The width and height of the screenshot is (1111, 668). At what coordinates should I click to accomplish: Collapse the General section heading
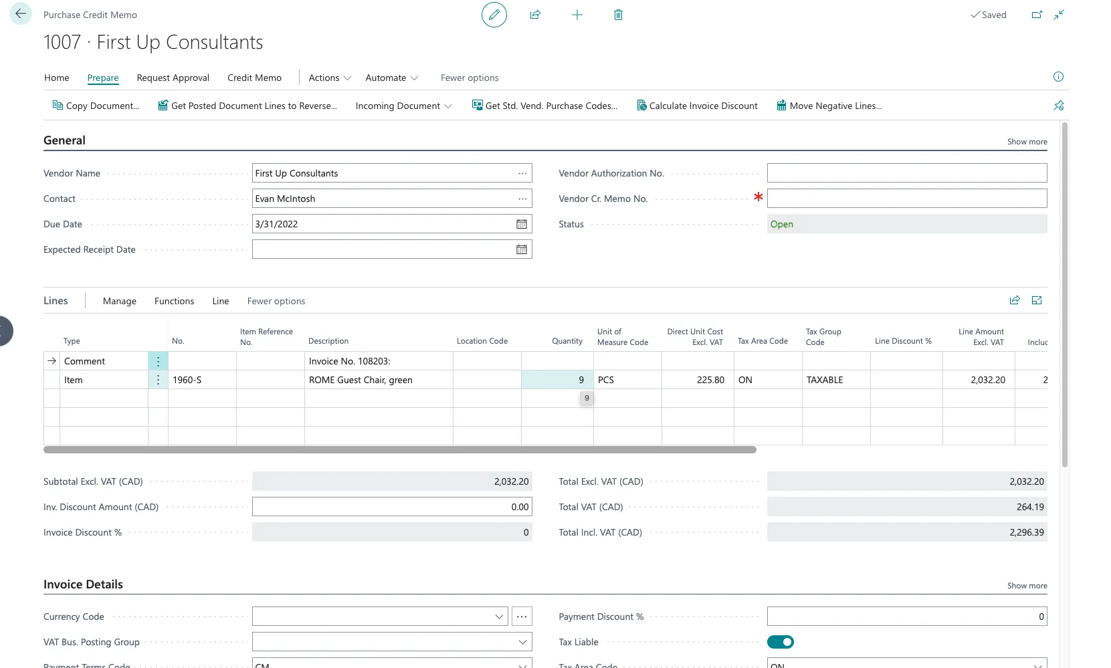pyautogui.click(x=64, y=140)
